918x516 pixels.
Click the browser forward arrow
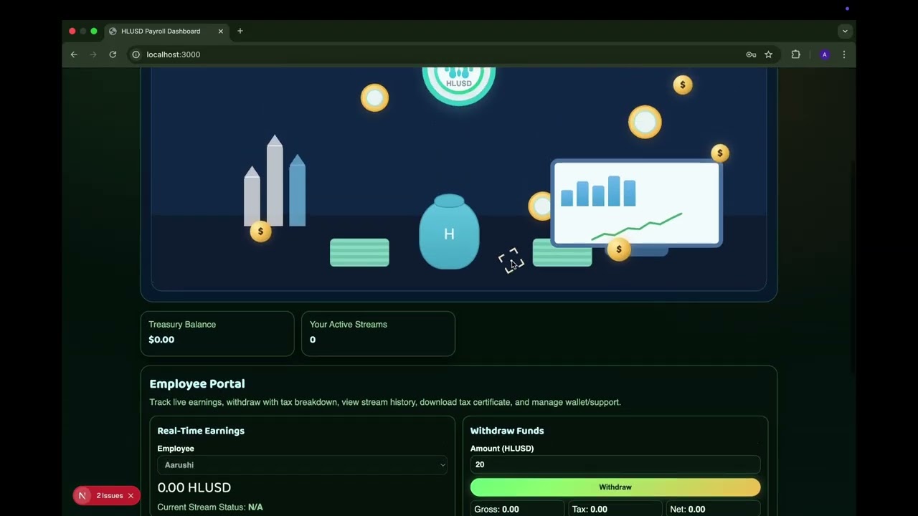coord(93,54)
